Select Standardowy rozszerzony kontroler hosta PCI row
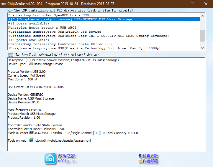Image resolution: width=213 pixels, height=167 pixels. tap(104, 44)
